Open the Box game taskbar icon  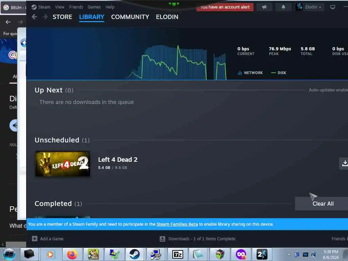pos(93,254)
